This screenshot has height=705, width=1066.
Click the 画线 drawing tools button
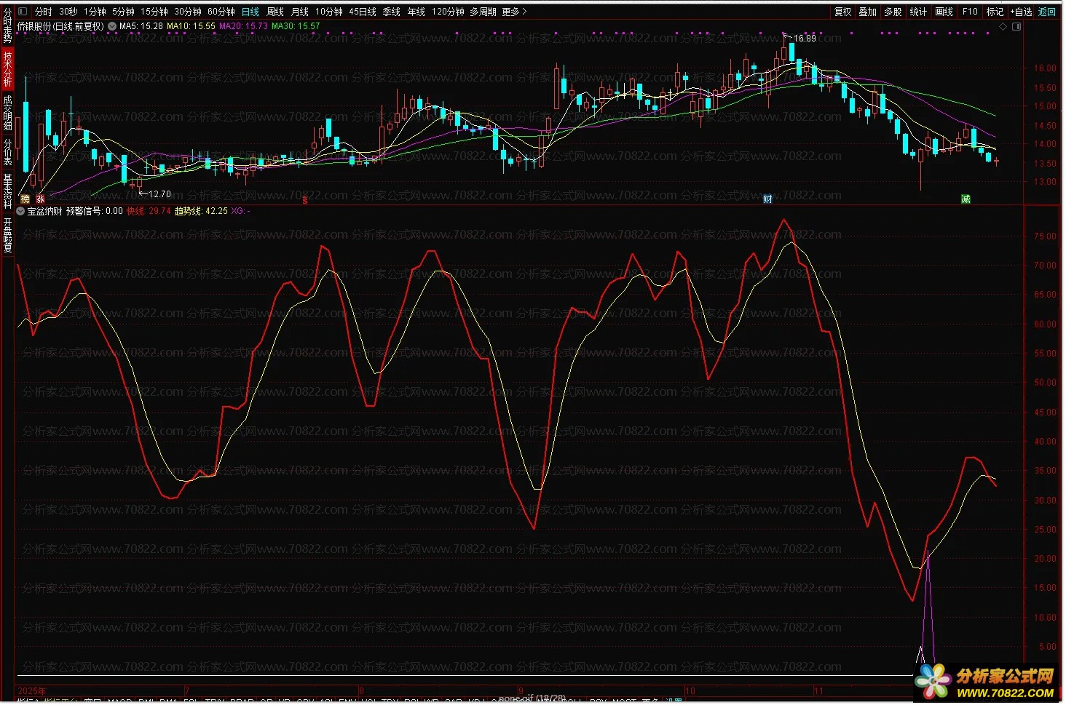(x=944, y=12)
